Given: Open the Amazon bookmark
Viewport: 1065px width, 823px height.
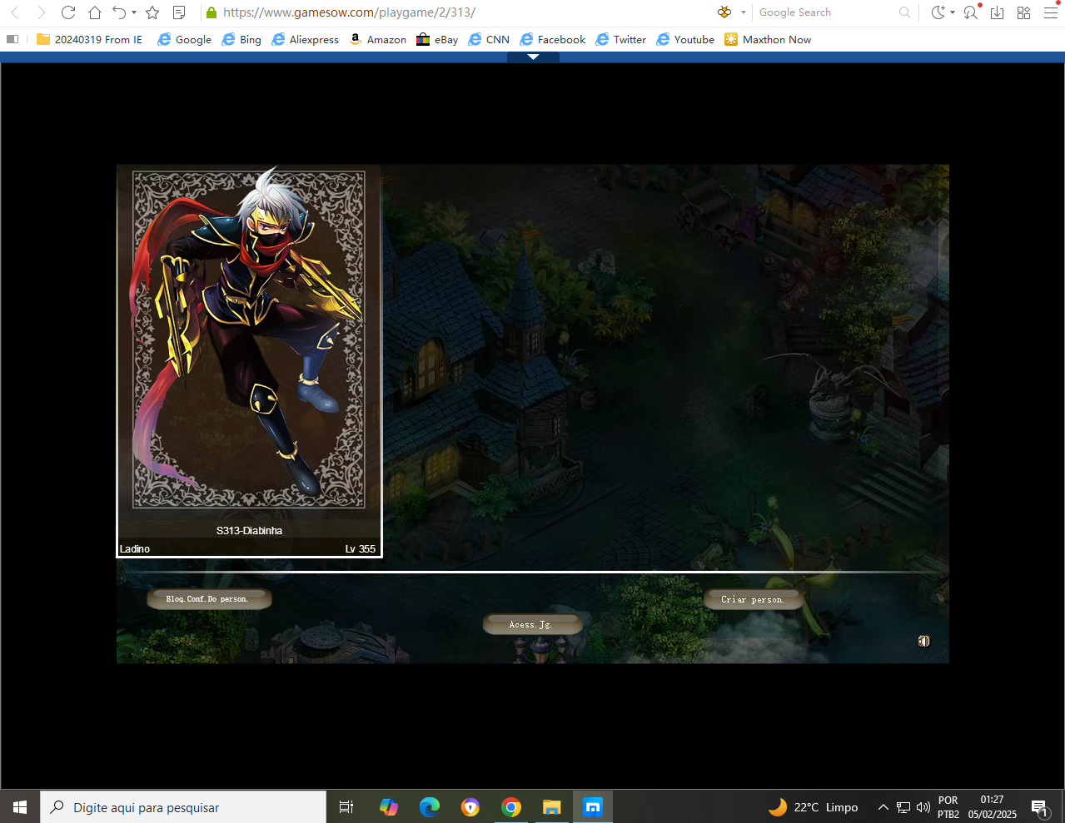Looking at the screenshot, I should tap(378, 39).
